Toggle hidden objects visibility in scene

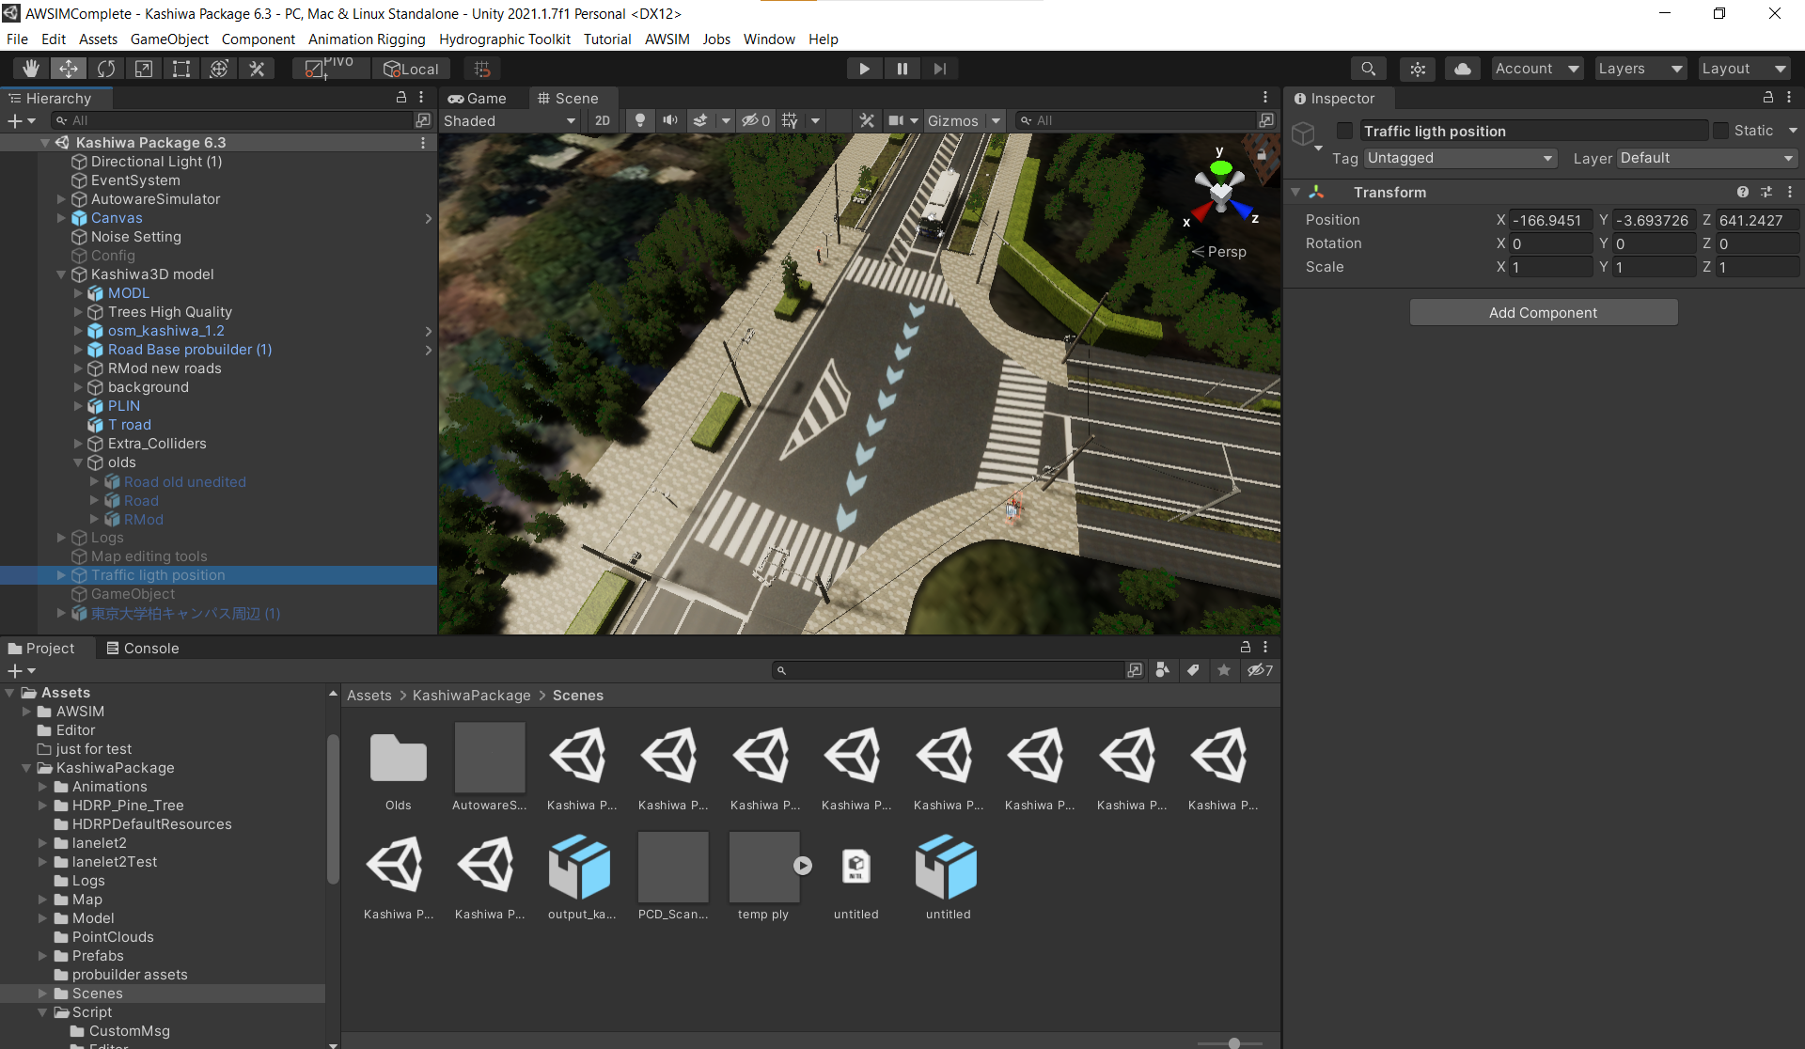755,120
